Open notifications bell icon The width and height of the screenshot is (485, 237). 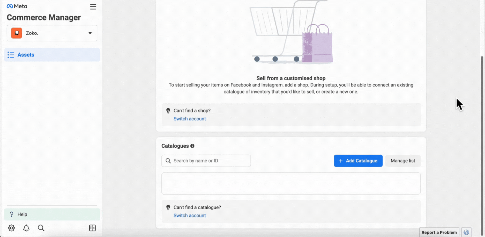[26, 228]
